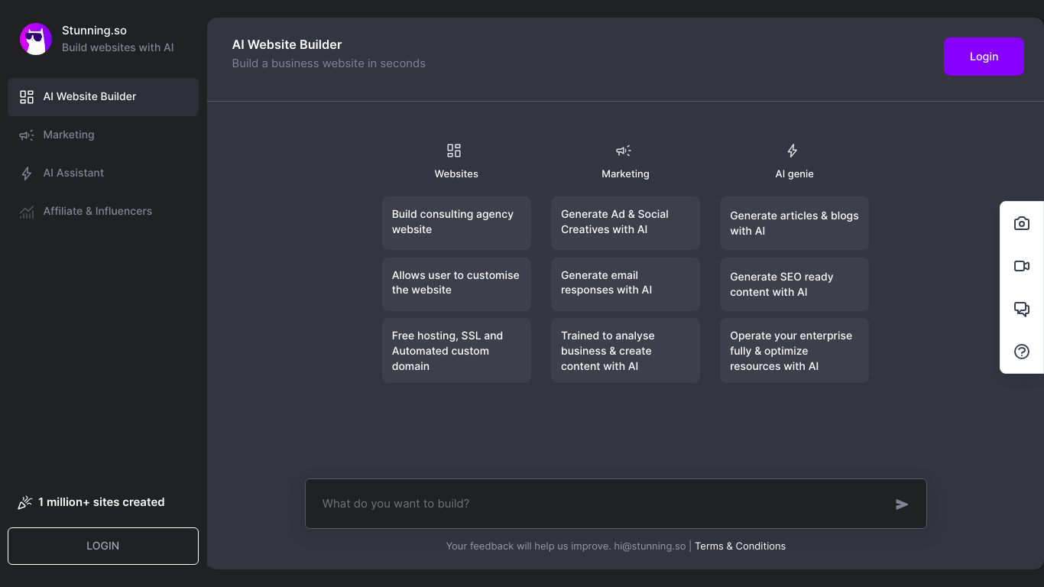Click the video recording icon

coord(1021,266)
